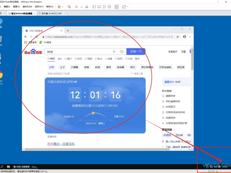Click in the Baidu search input field

tap(79, 52)
